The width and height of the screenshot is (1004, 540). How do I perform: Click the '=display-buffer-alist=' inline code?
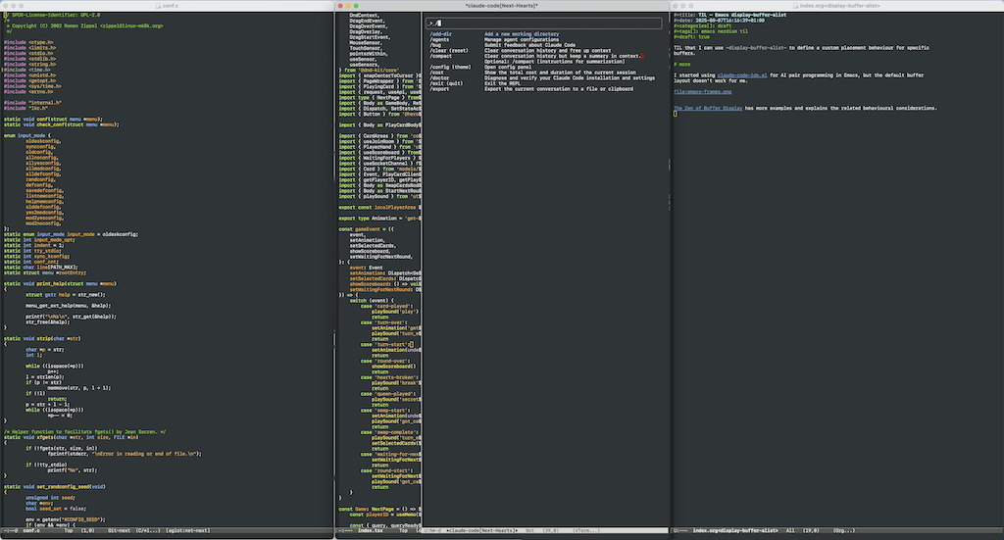pyautogui.click(x=756, y=48)
